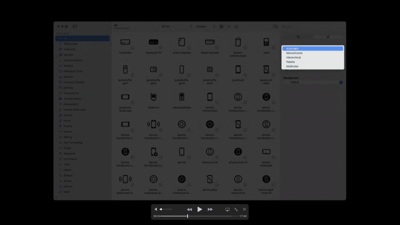Screen dimensions: 400x225
Task: Adjust the player volume slider
Action: (166, 209)
